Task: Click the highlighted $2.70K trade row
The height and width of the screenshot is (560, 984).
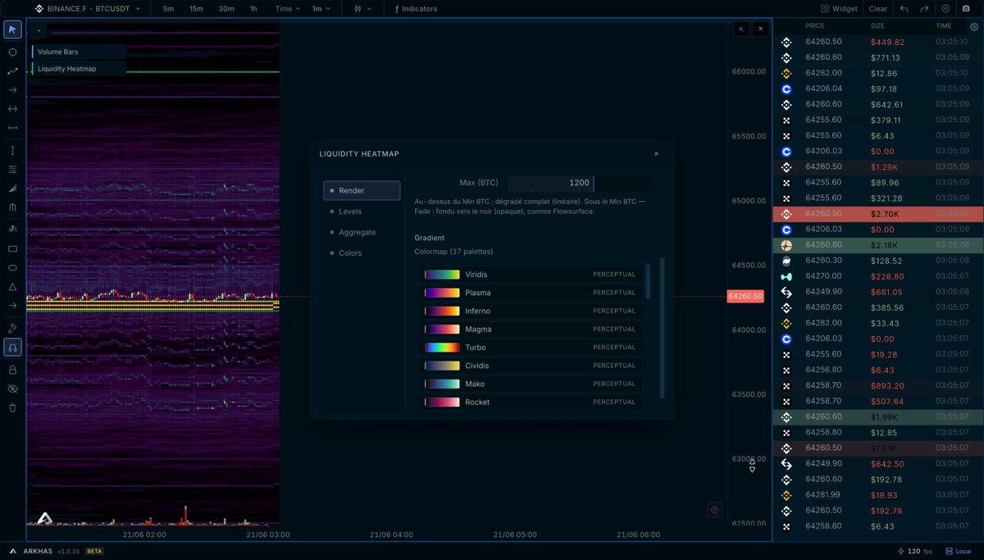Action: click(x=878, y=214)
